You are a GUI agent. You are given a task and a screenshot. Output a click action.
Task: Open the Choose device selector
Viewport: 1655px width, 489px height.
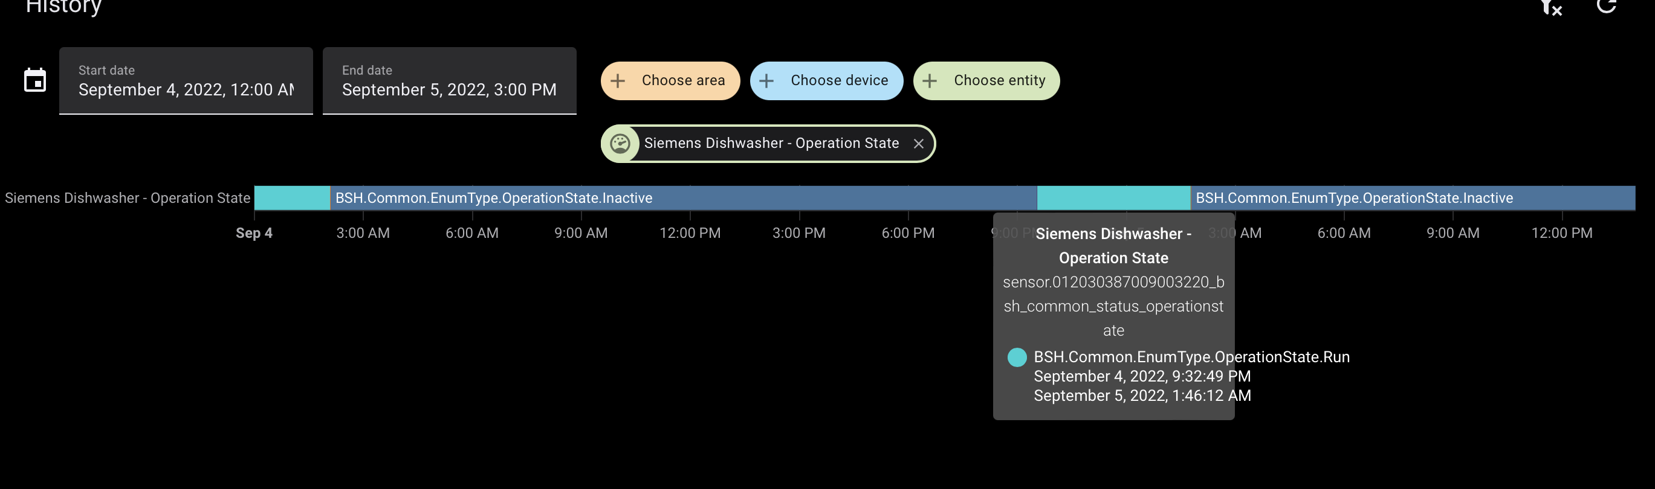(827, 80)
